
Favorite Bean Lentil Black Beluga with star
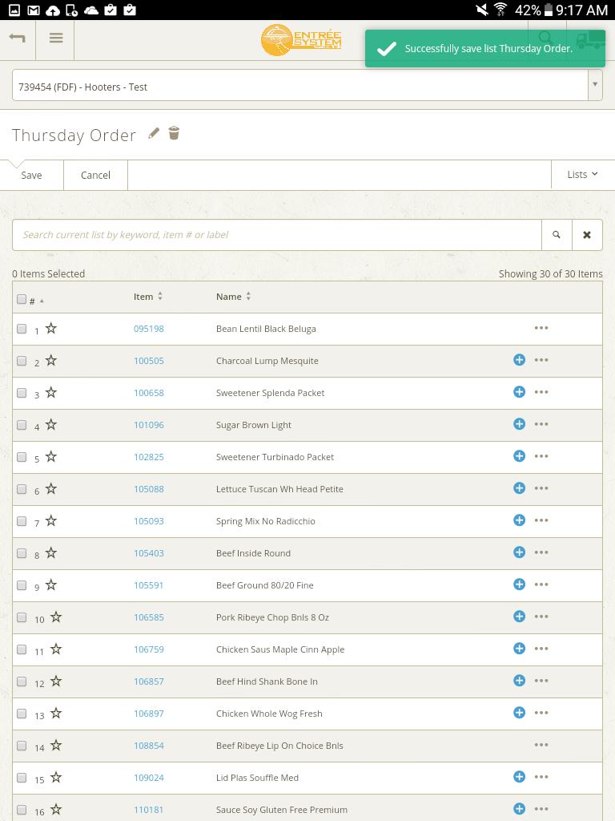tap(51, 329)
